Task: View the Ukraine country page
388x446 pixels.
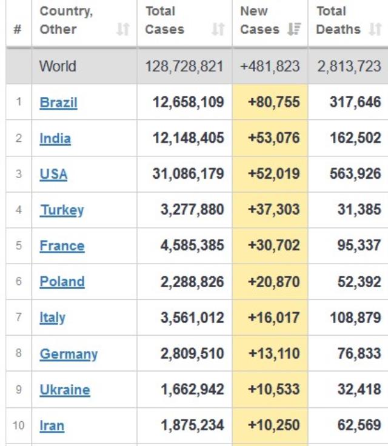Action: (x=65, y=390)
